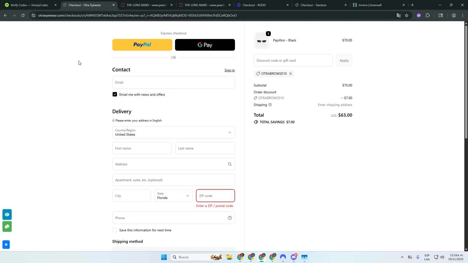Viewport: 468px width, 263px height.
Task: Uncheck Email me with news and offers
Action: click(x=115, y=94)
